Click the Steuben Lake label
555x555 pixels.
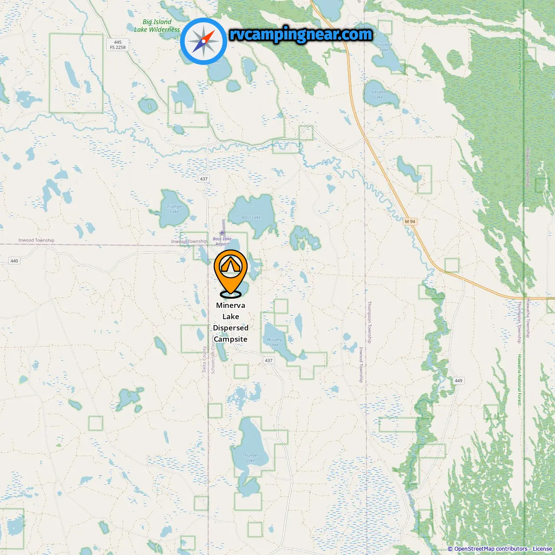tap(379, 95)
